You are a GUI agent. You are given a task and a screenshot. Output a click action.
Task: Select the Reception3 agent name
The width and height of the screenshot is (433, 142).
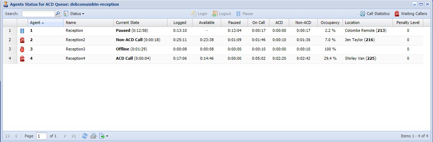coord(76,49)
